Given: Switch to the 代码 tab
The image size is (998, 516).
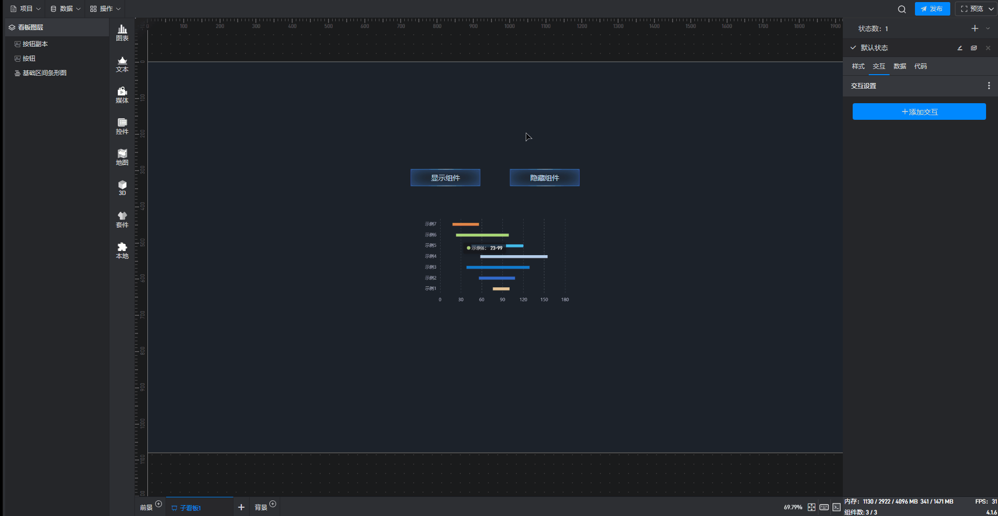Looking at the screenshot, I should [x=920, y=66].
